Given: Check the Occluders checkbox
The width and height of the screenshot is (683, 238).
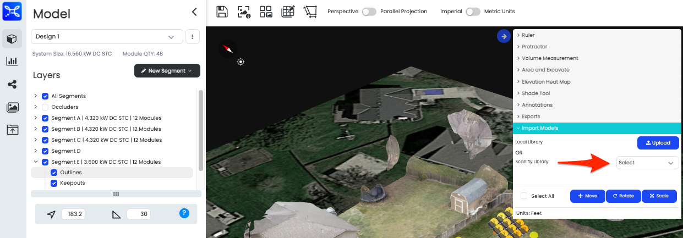Looking at the screenshot, I should 45,107.
